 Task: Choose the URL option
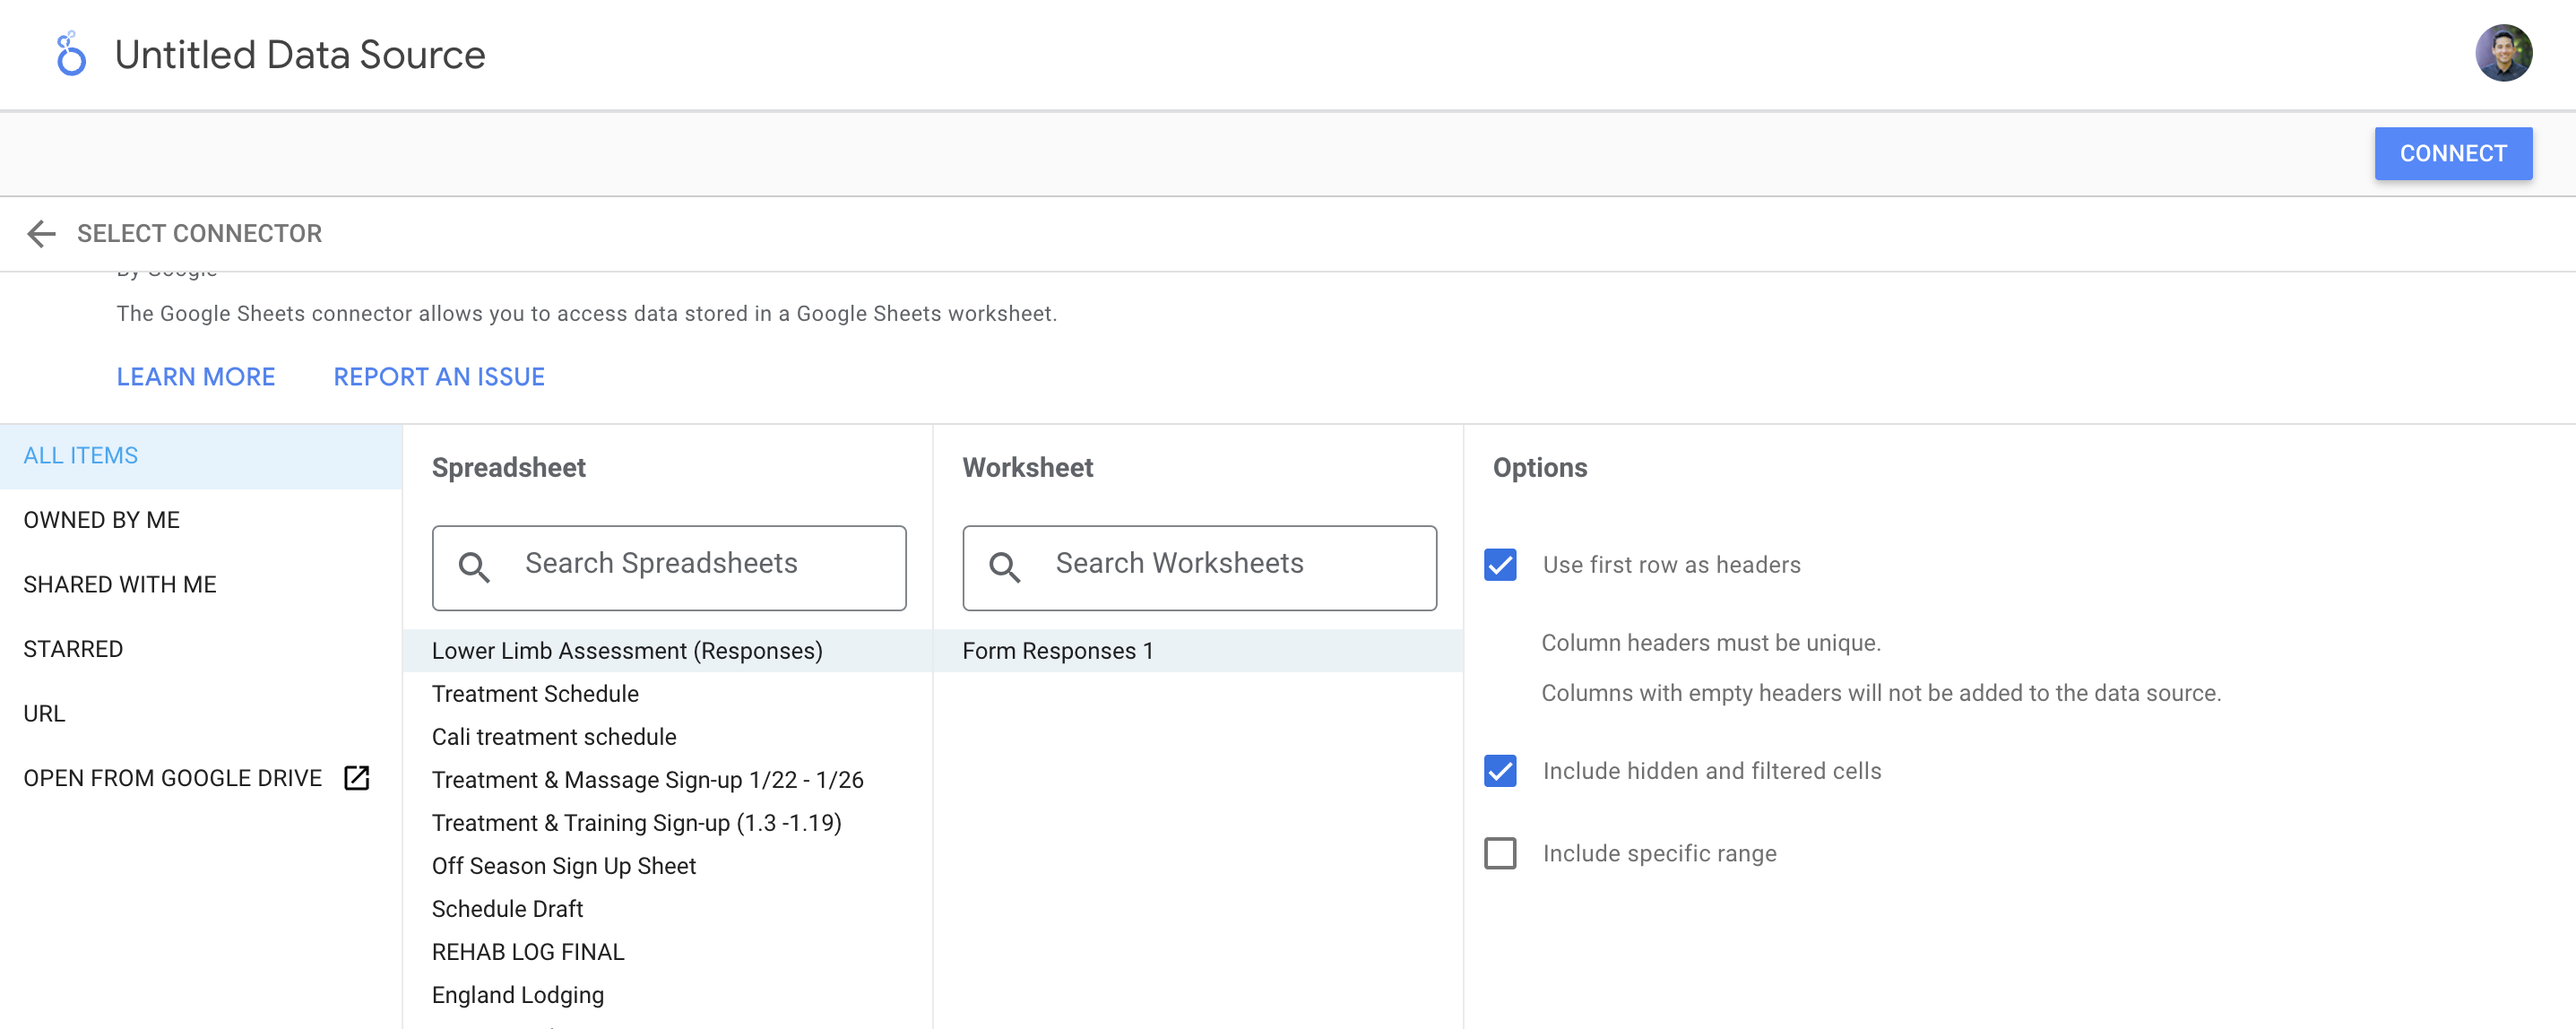201,714
